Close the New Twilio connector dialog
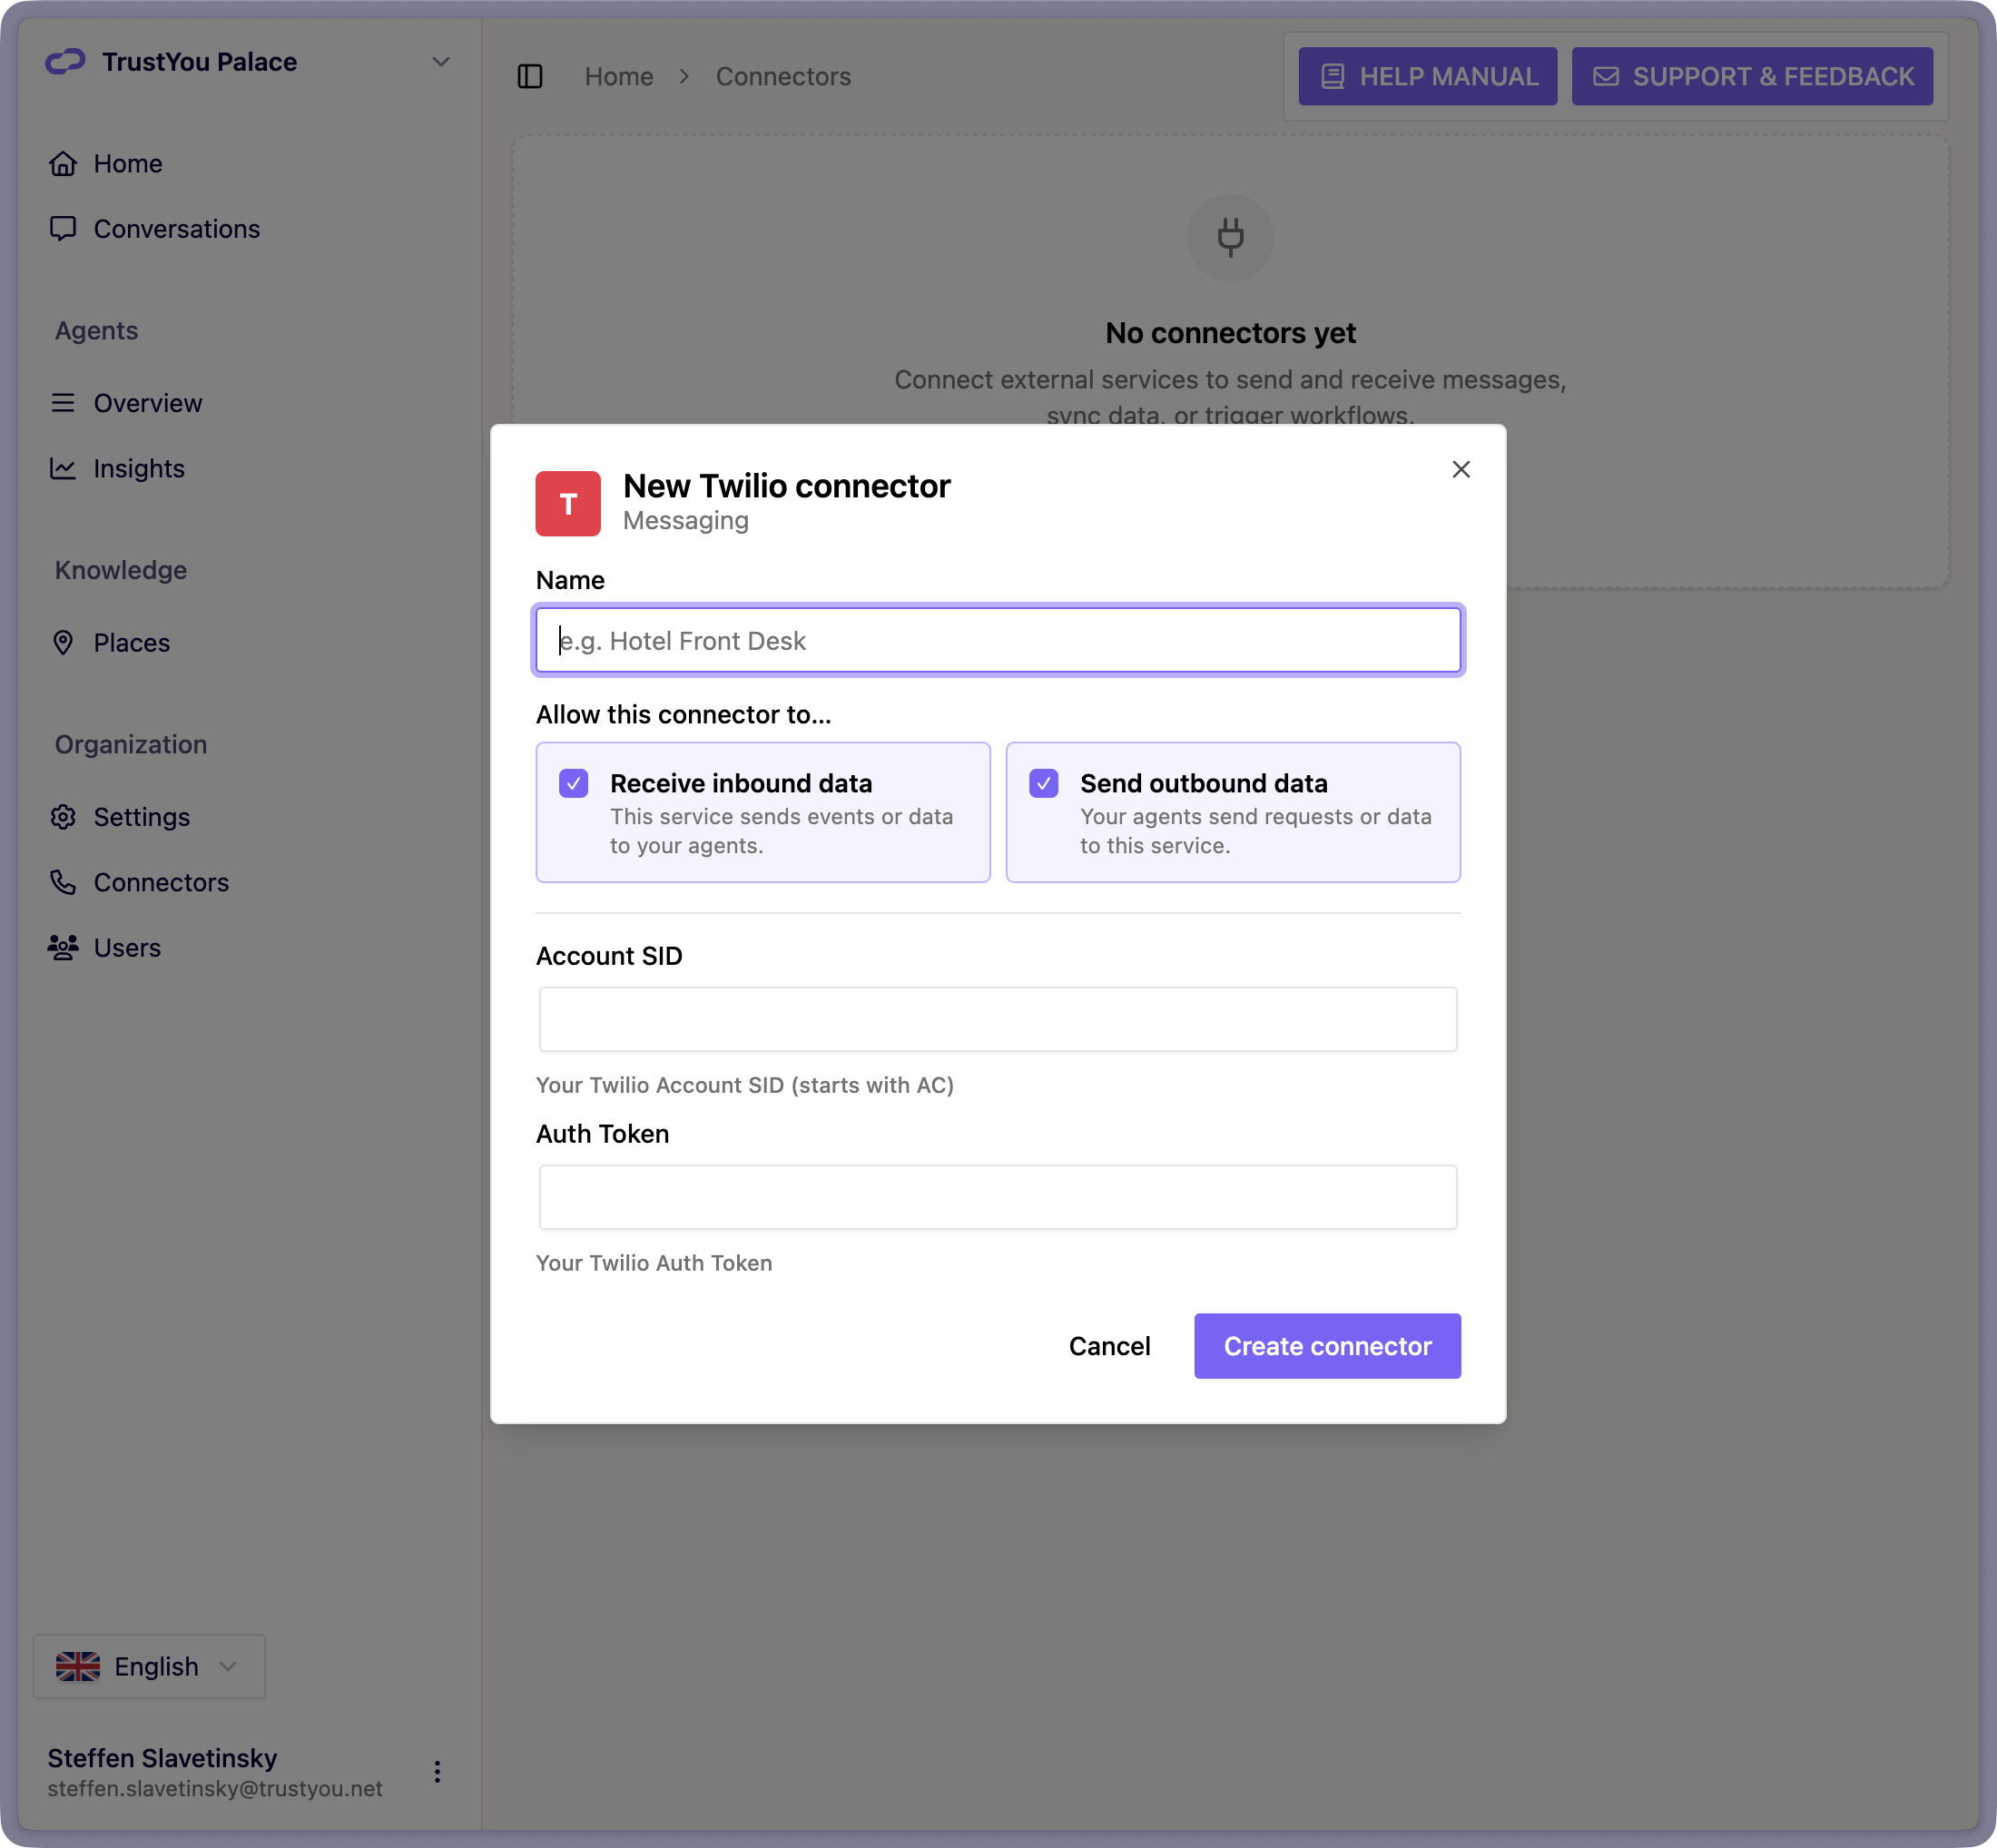The height and width of the screenshot is (1848, 1997). tap(1461, 469)
